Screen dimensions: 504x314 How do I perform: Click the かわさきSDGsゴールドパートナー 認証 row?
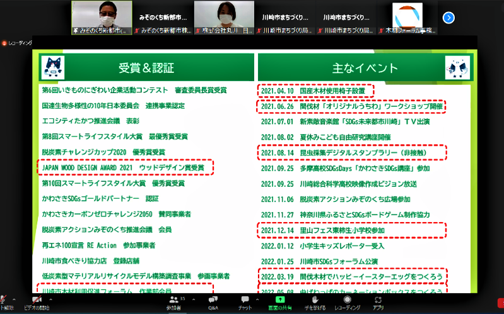(x=100, y=199)
